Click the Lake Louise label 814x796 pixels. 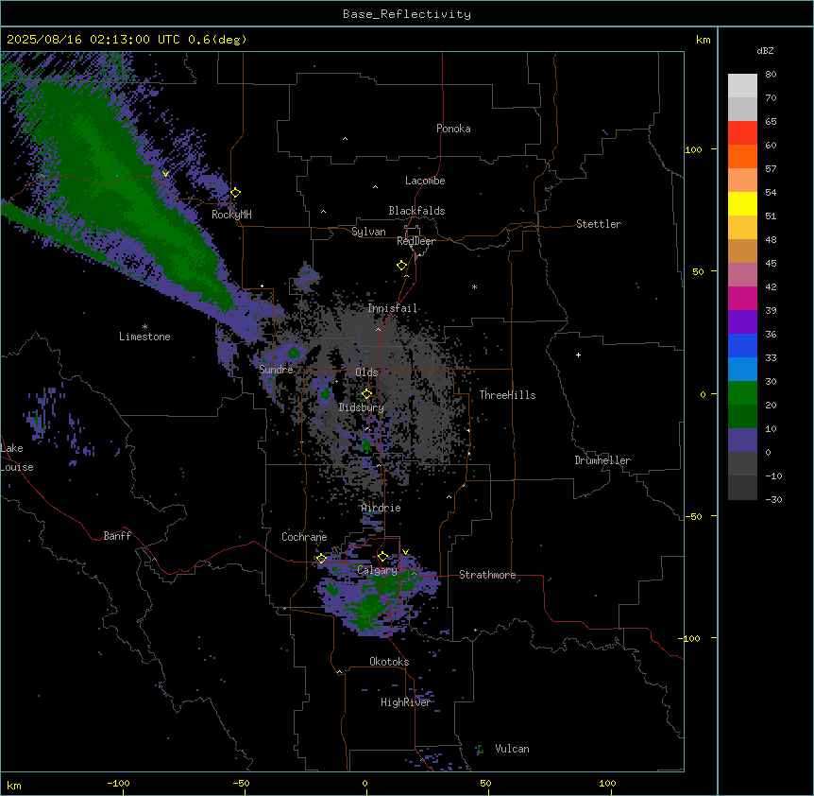point(17,458)
